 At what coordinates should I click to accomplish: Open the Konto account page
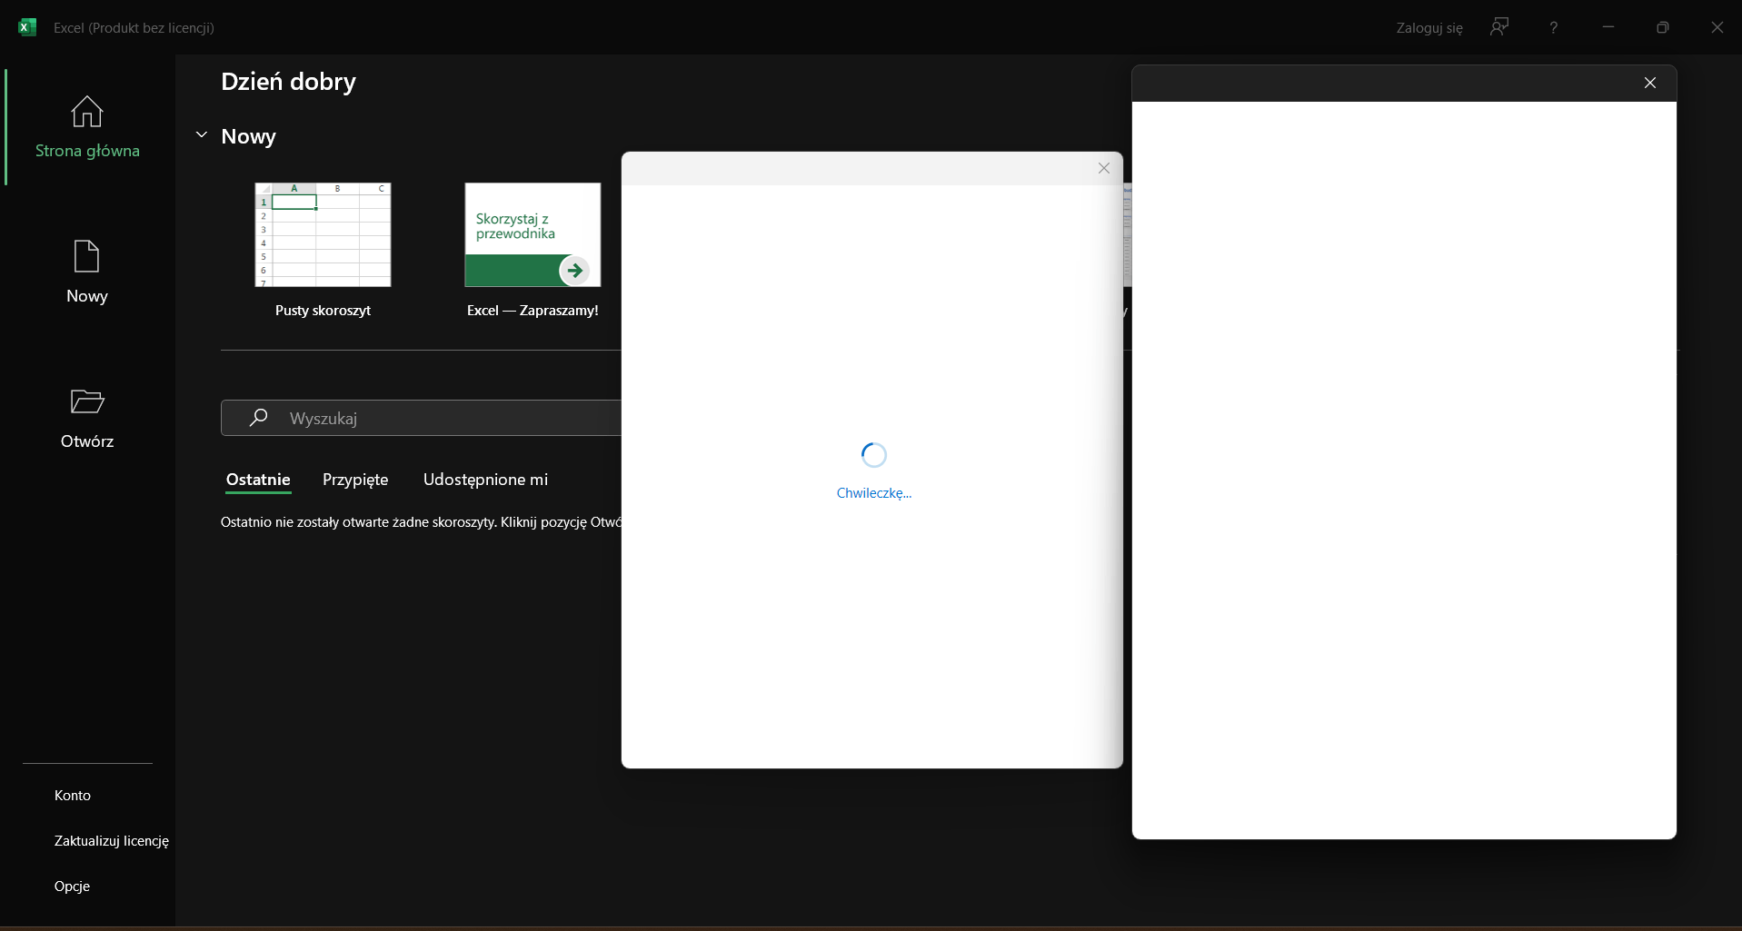tap(73, 796)
